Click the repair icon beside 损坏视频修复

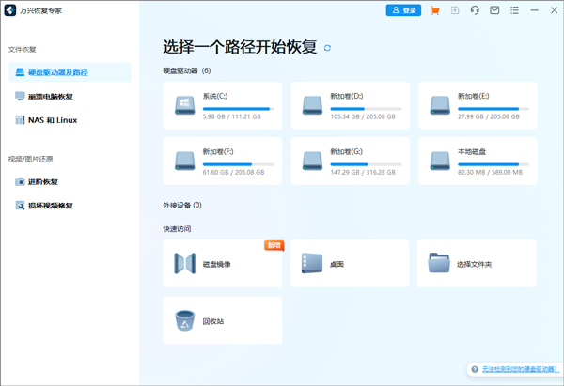(x=20, y=206)
